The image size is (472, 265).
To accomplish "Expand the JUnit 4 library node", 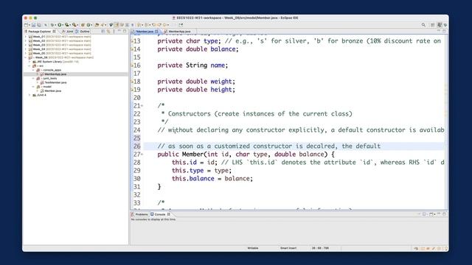I will 29,95.
